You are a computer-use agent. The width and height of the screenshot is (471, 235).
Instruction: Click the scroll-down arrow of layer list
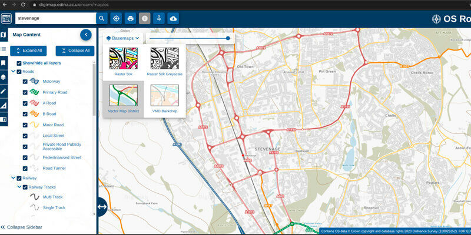[94, 214]
